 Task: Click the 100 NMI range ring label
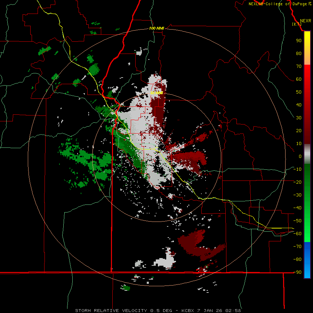click(x=156, y=29)
